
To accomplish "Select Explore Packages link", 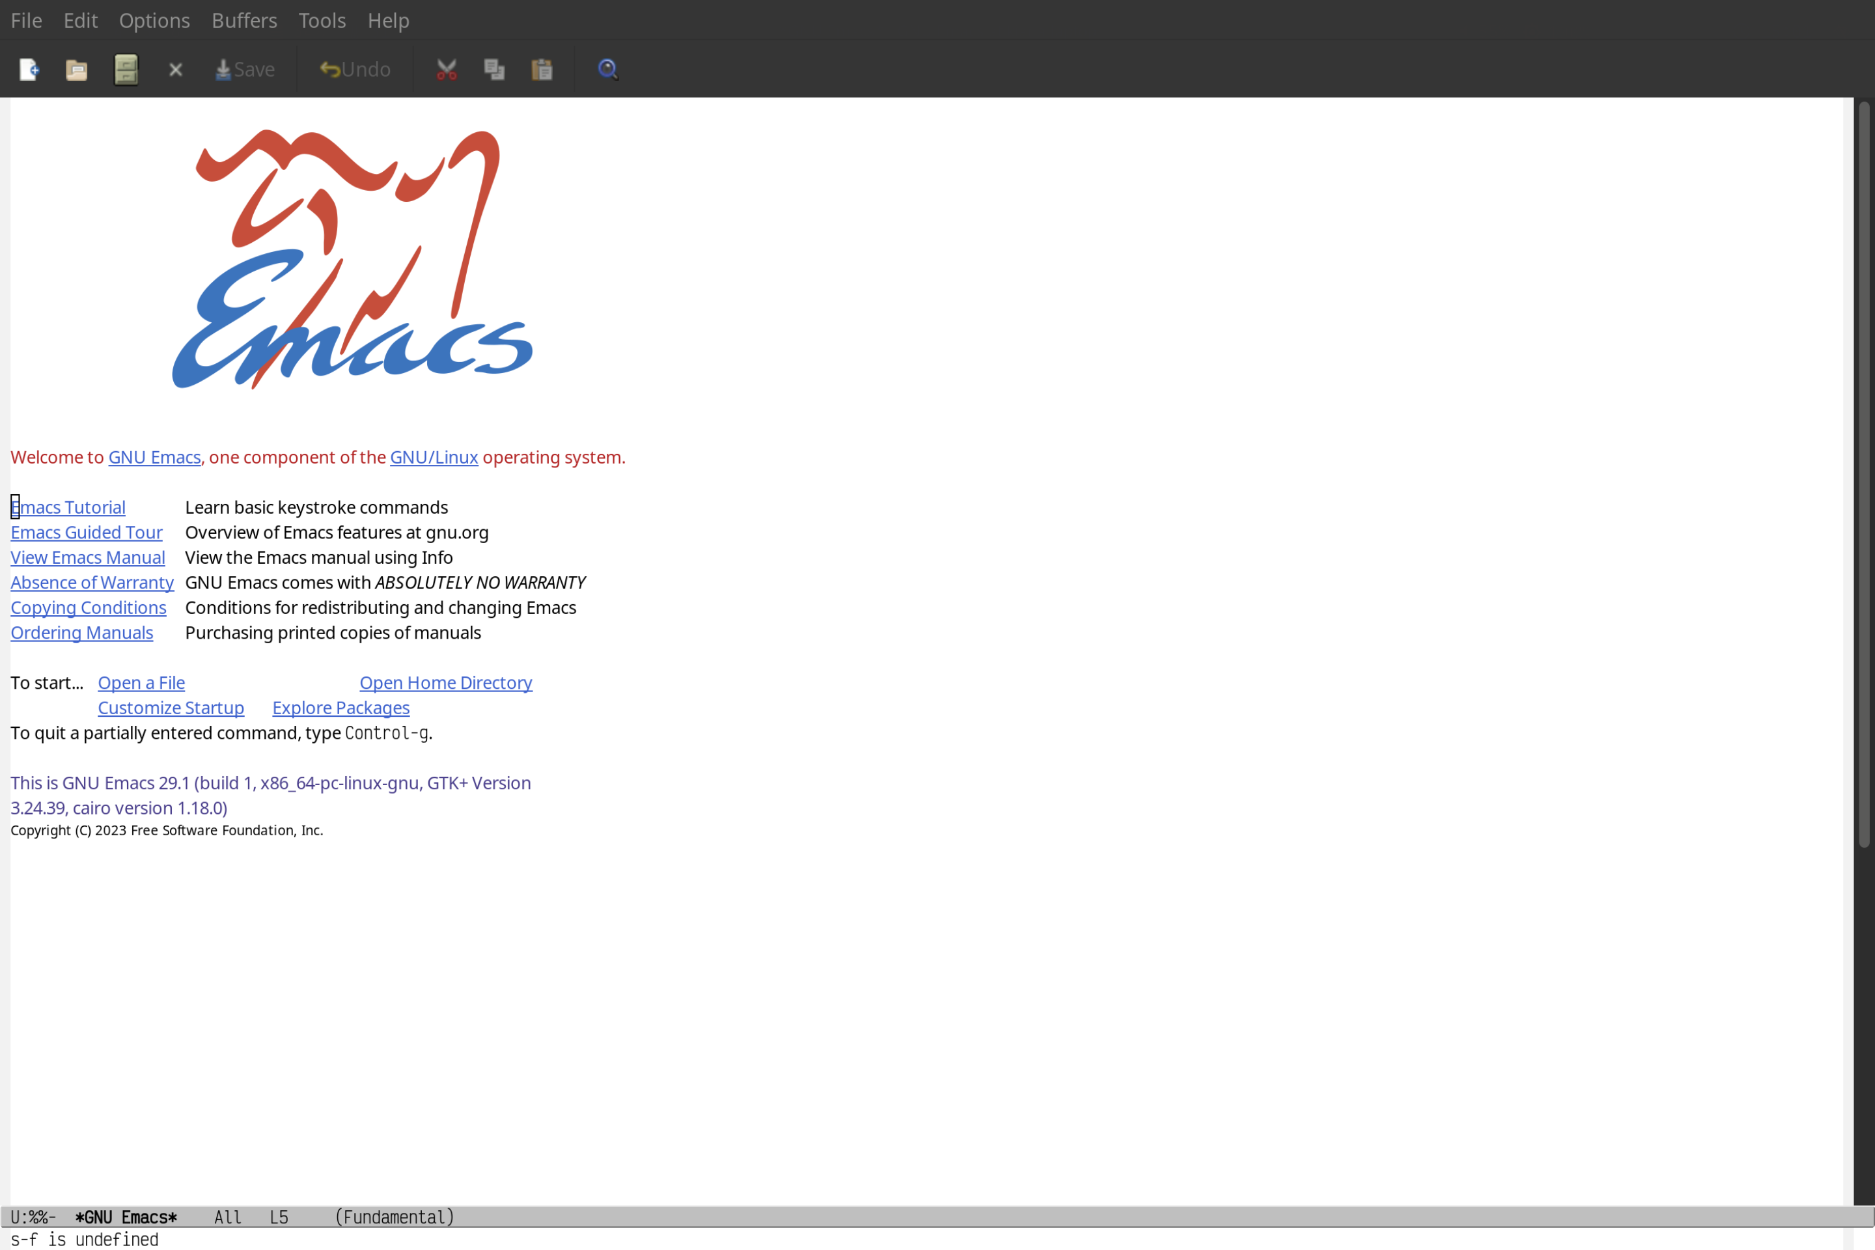I will pos(340,707).
